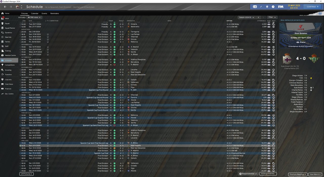
Task: Click 'Real Hispalis (H) (49 days ago)' header
Action: [293, 20]
